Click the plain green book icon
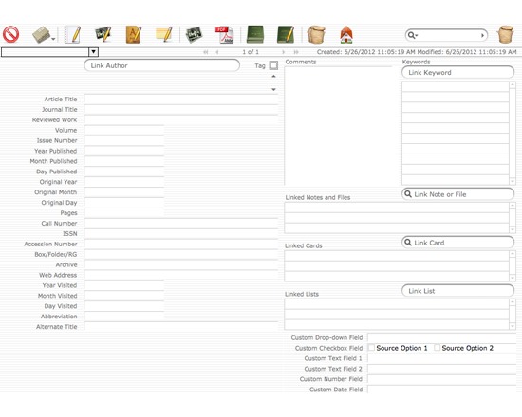 [x=255, y=34]
